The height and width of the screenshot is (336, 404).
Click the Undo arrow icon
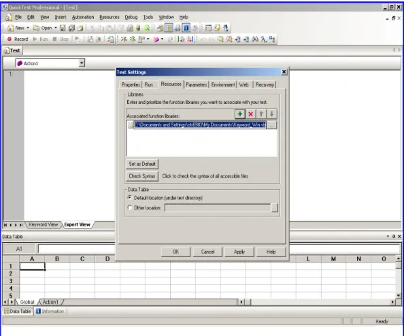click(x=203, y=39)
